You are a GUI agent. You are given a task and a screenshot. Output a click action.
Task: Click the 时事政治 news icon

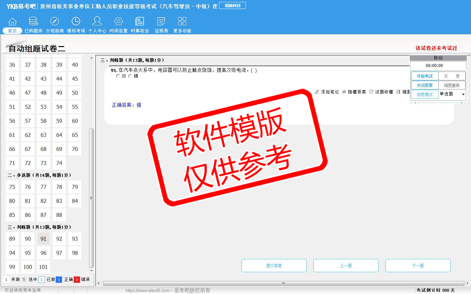coord(140,22)
